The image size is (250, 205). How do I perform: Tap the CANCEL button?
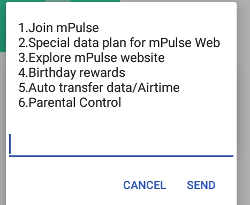(145, 185)
